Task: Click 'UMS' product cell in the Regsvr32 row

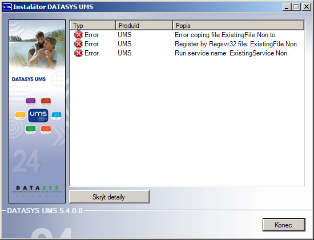Action: click(124, 44)
